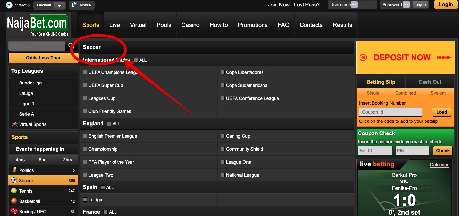Choose the Combined bet type

click(x=406, y=93)
